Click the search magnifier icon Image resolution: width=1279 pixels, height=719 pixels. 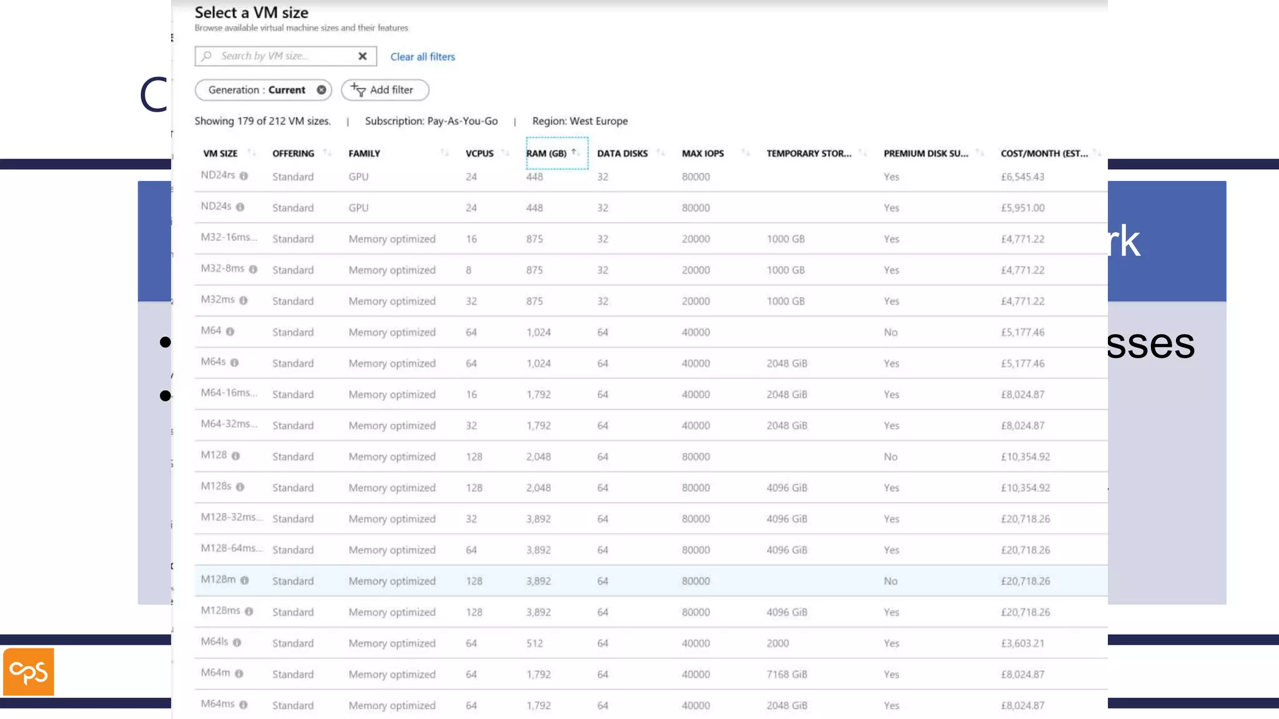coord(207,56)
